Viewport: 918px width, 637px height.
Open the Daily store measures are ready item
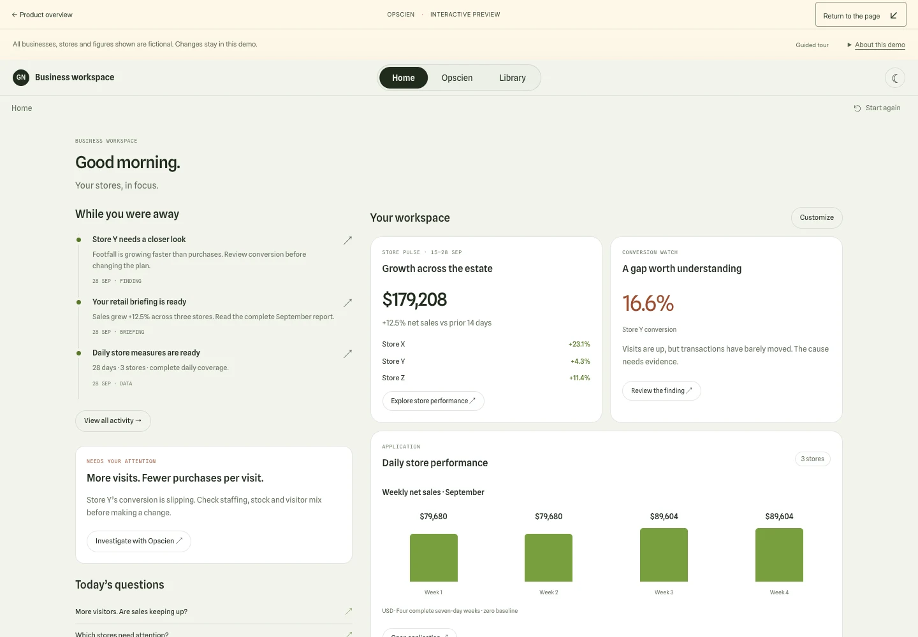214,368
